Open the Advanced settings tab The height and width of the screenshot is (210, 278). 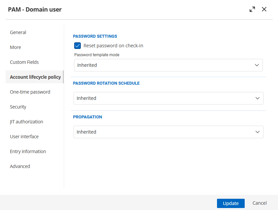20,166
